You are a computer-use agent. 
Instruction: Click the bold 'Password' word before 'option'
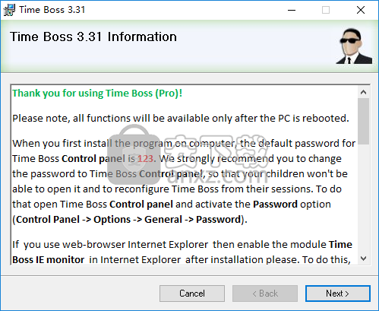pyautogui.click(x=275, y=205)
